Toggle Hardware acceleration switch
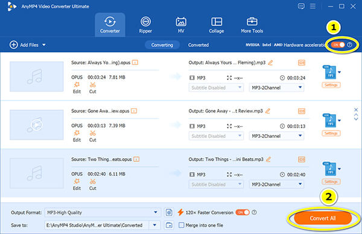 point(338,45)
